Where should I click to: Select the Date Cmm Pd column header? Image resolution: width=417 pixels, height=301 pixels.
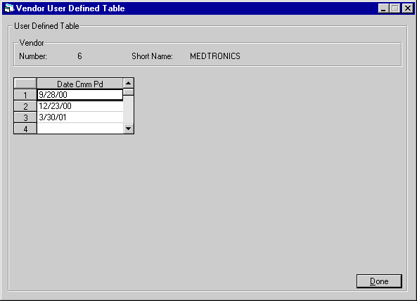80,84
